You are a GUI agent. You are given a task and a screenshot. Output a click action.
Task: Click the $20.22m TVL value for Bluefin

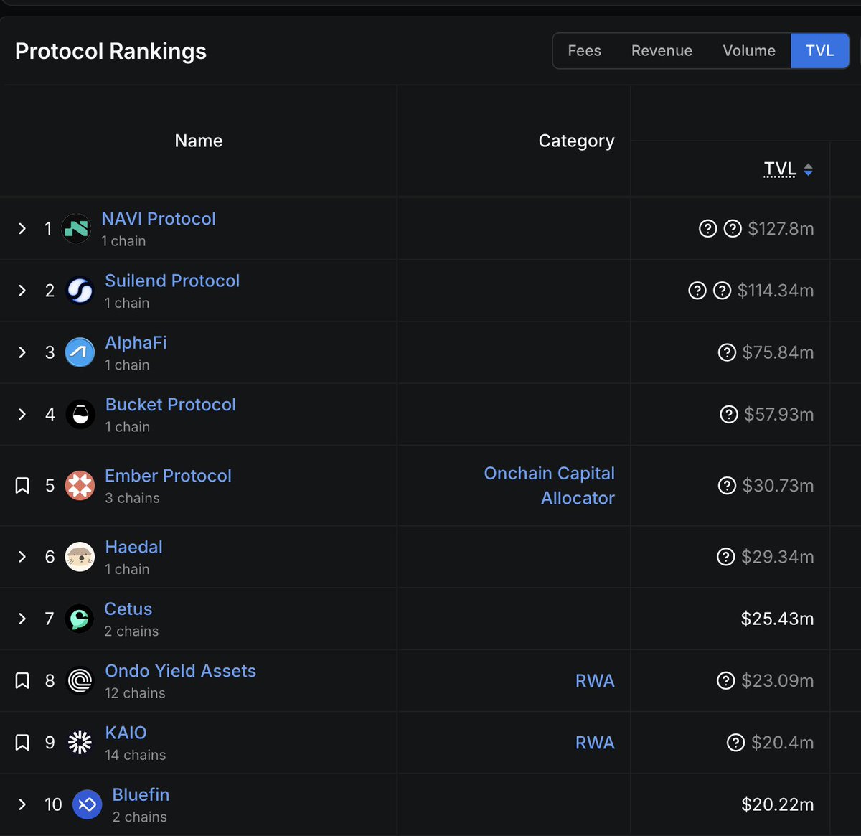pyautogui.click(x=777, y=804)
